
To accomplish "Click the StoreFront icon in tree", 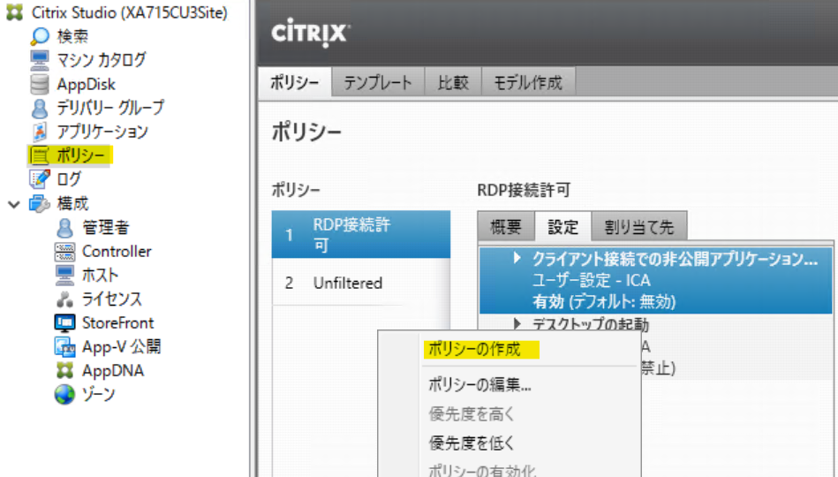I will 64,323.
